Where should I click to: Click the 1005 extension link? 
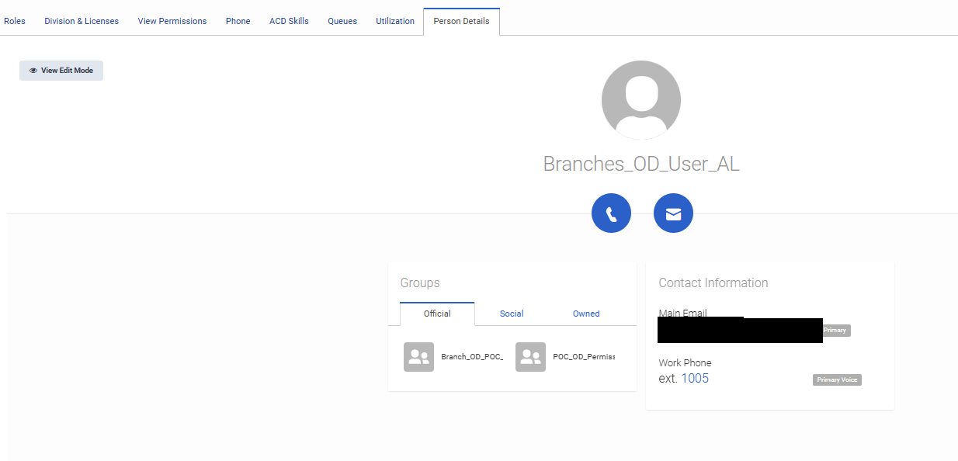(x=695, y=379)
